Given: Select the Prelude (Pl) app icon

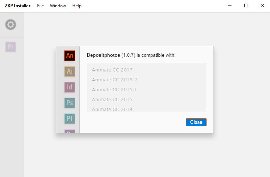Looking at the screenshot, I should tap(70, 119).
